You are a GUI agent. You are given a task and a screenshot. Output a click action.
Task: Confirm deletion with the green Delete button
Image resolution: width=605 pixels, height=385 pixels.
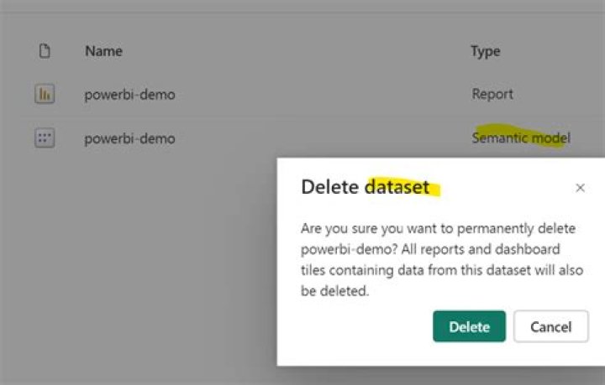coord(469,326)
